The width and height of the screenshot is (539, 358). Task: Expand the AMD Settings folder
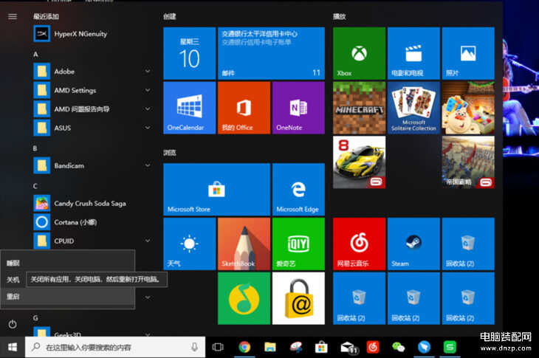point(148,90)
